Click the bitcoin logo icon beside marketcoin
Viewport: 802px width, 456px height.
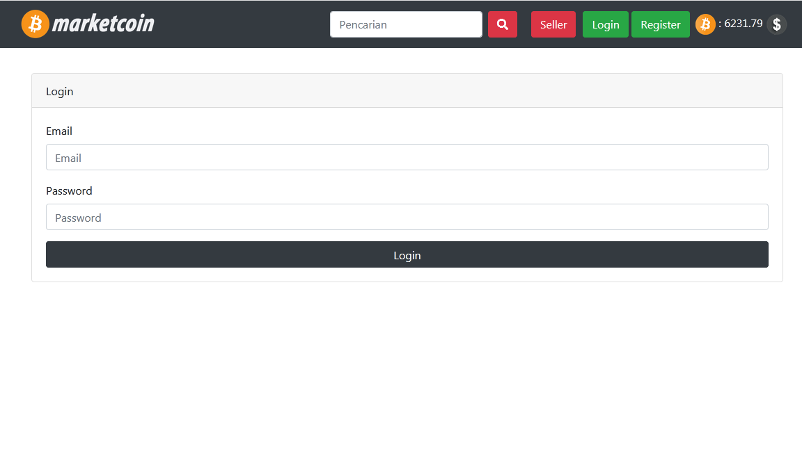coord(35,24)
